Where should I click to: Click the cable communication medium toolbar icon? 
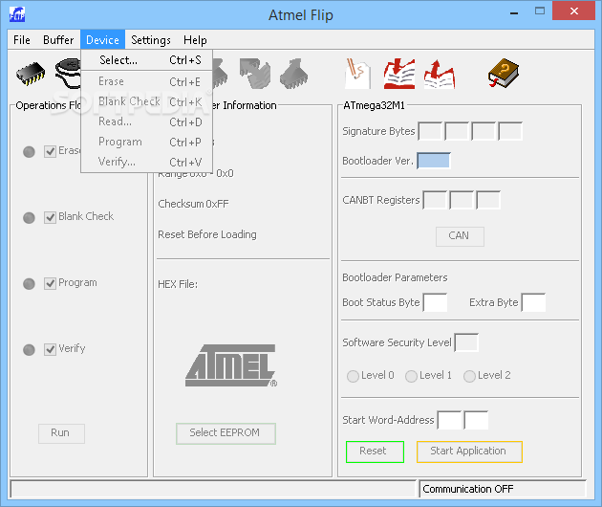click(x=68, y=74)
